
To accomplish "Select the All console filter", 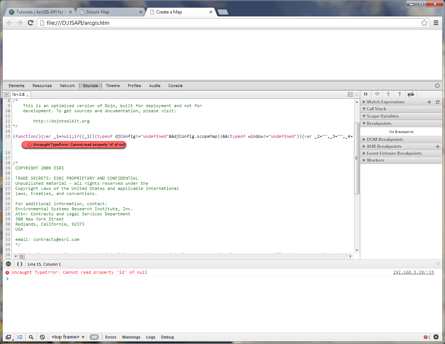I will click(94, 337).
